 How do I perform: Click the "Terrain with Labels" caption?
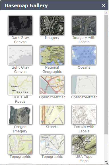(x=84, y=129)
